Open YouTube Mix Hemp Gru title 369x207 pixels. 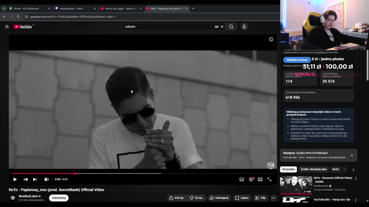(x=332, y=200)
